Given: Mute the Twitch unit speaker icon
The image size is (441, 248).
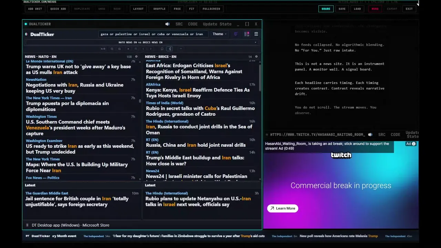Looking at the screenshot, I should [370, 135].
